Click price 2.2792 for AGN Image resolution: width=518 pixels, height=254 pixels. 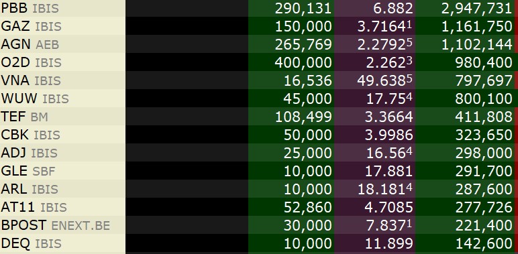[385, 44]
